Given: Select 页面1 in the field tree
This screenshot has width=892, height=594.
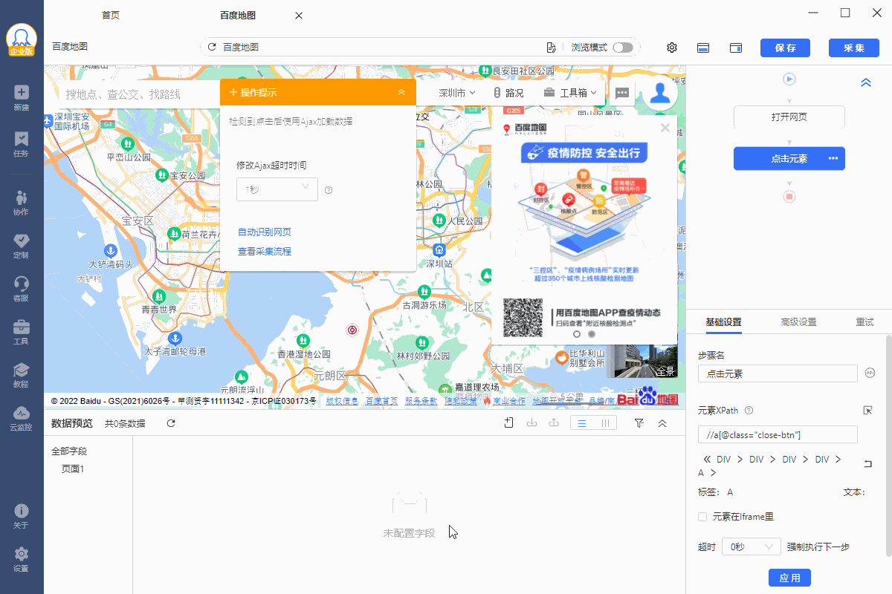Looking at the screenshot, I should tap(73, 469).
